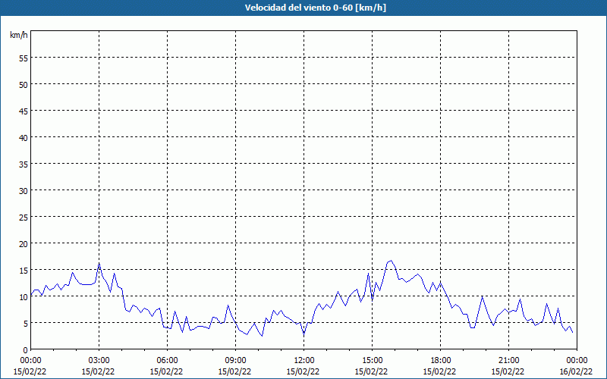The height and width of the screenshot is (379, 607).
Task: Click the 50 value on the speed axis
Action: pos(24,85)
